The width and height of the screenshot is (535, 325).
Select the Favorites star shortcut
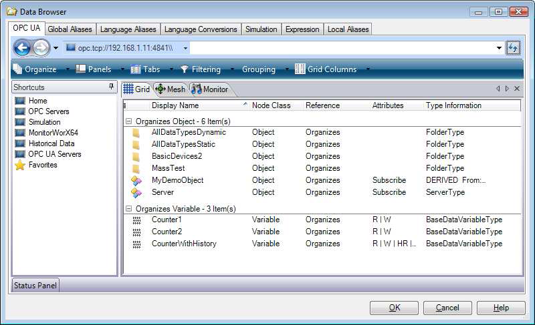coord(20,165)
